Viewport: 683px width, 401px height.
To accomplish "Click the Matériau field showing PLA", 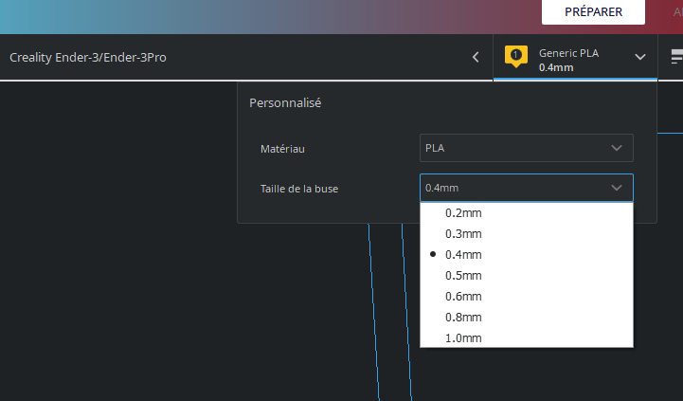I will tap(512, 148).
